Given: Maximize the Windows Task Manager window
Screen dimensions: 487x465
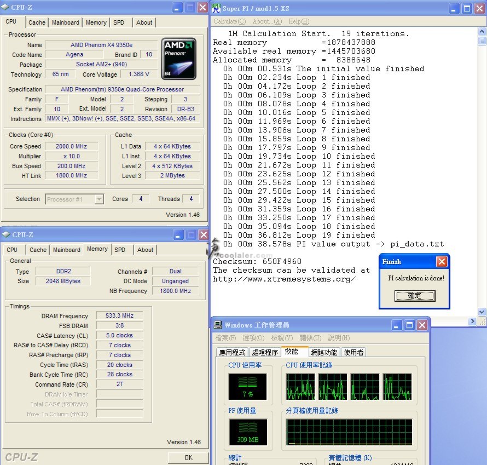Looking at the screenshot, I should tap(409, 325).
